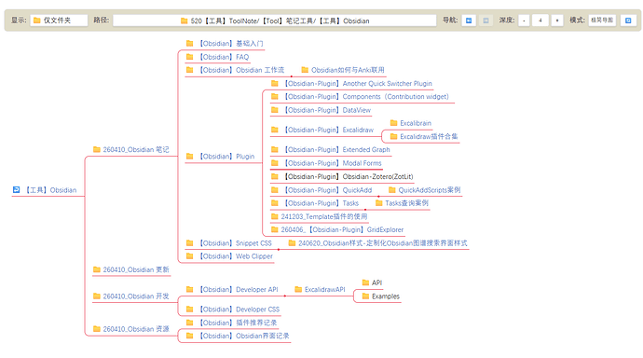The height and width of the screenshot is (358, 643).
Task: Collapse the branch dot after Developer API
Action: (x=285, y=296)
